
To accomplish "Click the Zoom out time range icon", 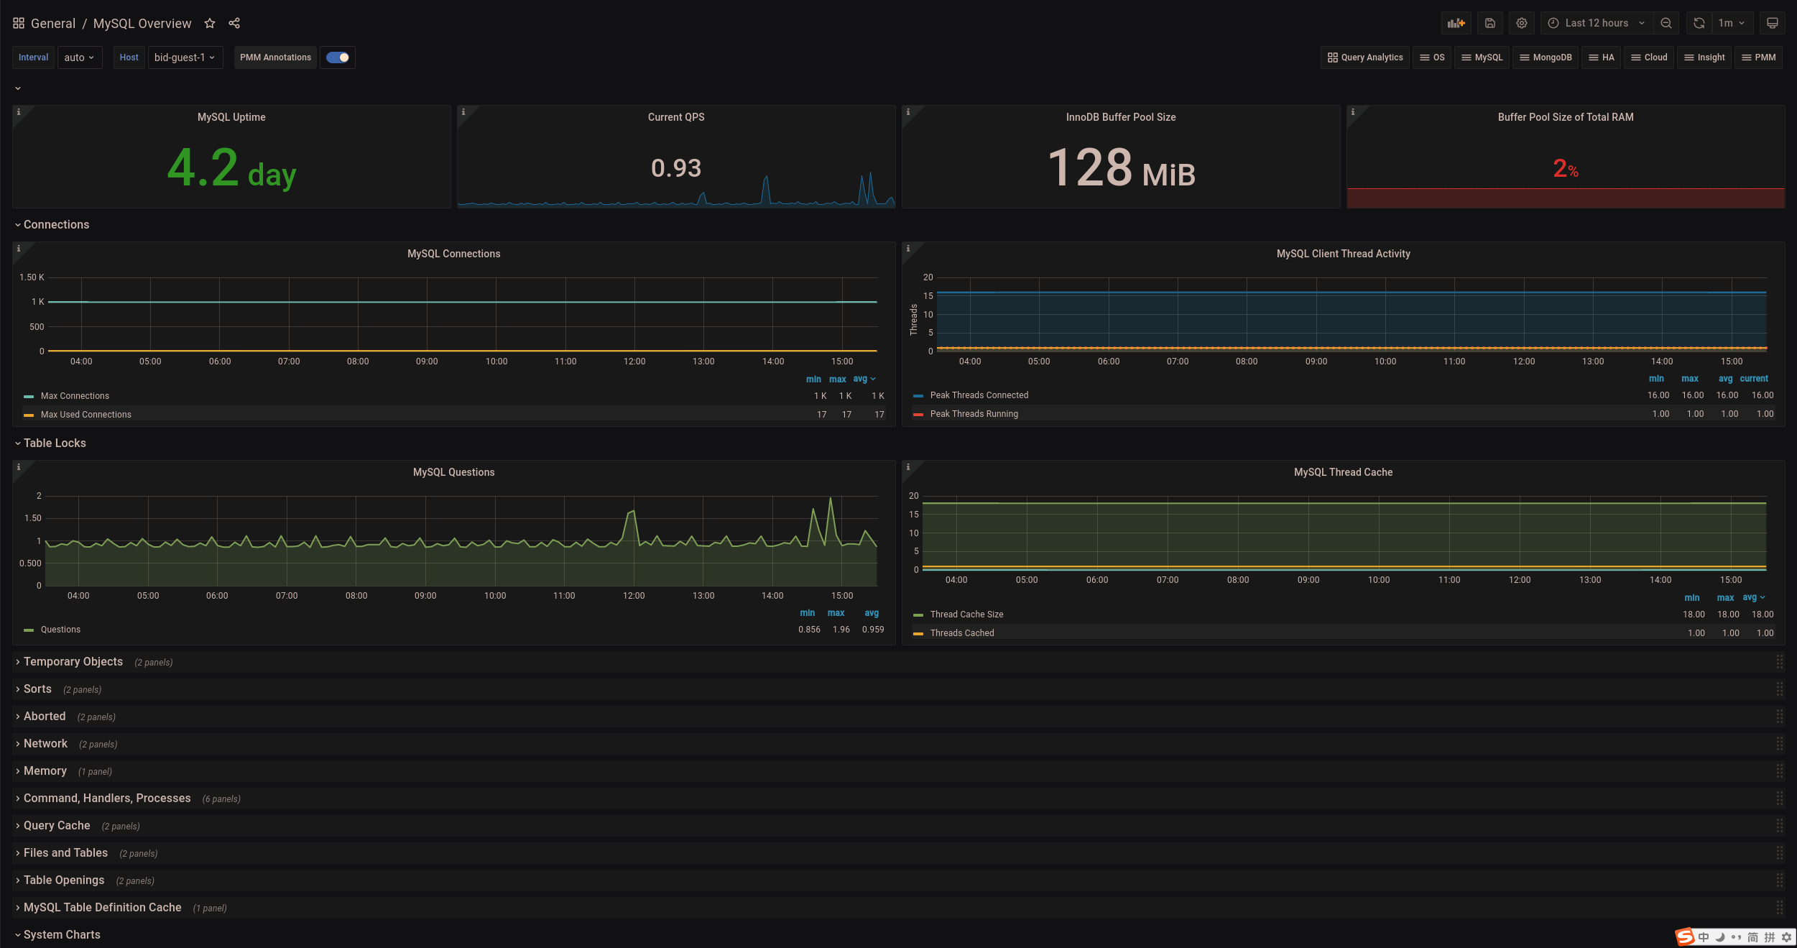I will pos(1666,23).
